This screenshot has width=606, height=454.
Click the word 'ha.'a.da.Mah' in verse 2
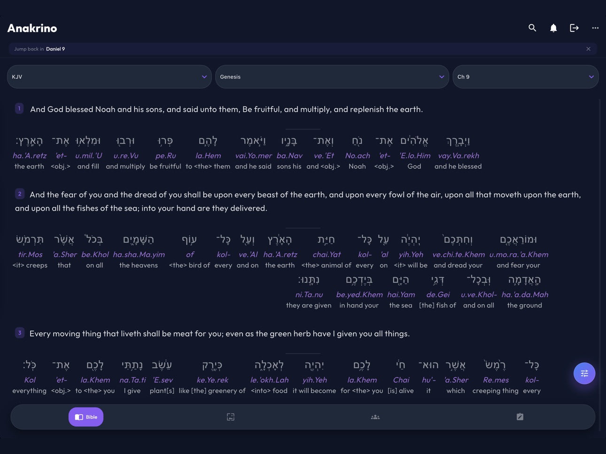525,295
